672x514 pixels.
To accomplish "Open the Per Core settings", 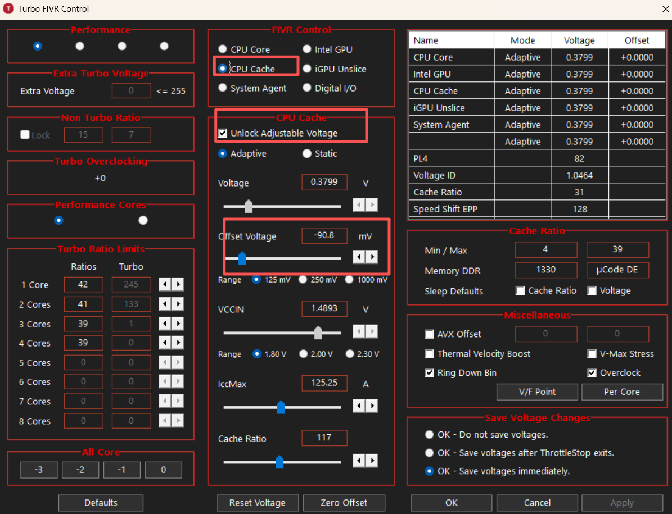I will point(622,392).
